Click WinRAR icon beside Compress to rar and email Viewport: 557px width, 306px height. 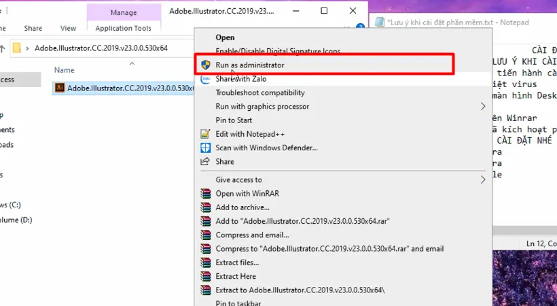(205, 249)
